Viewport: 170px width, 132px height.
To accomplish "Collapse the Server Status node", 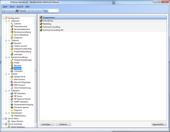I will click(x=3, y=119).
